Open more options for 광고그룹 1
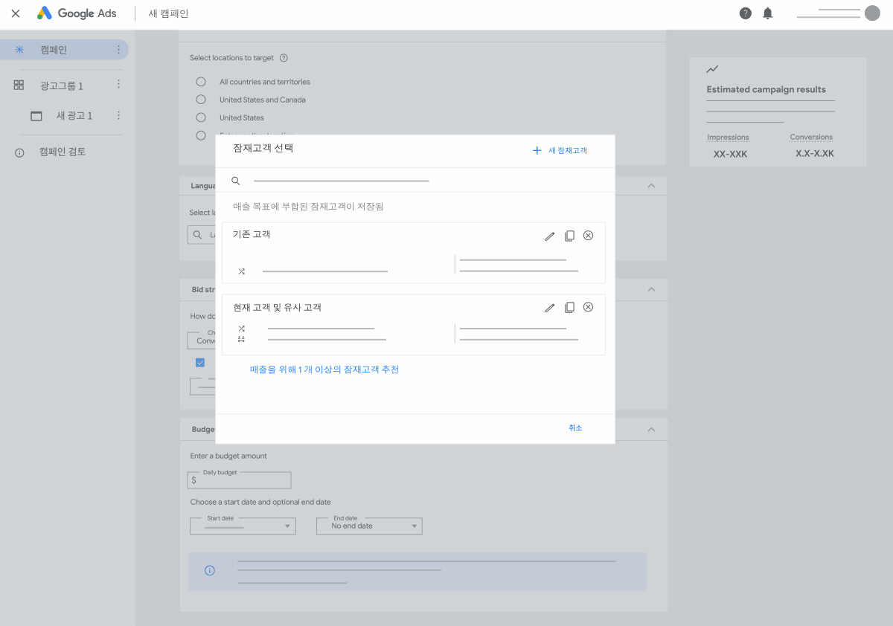The height and width of the screenshot is (626, 893). (118, 84)
